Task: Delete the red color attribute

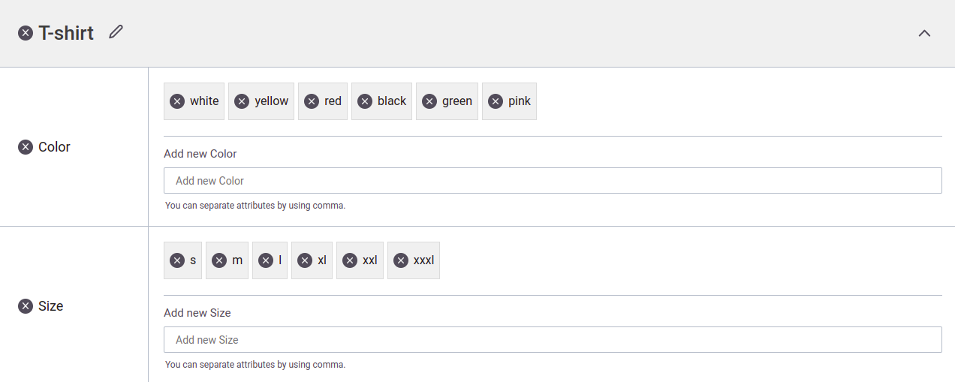Action: 312,101
